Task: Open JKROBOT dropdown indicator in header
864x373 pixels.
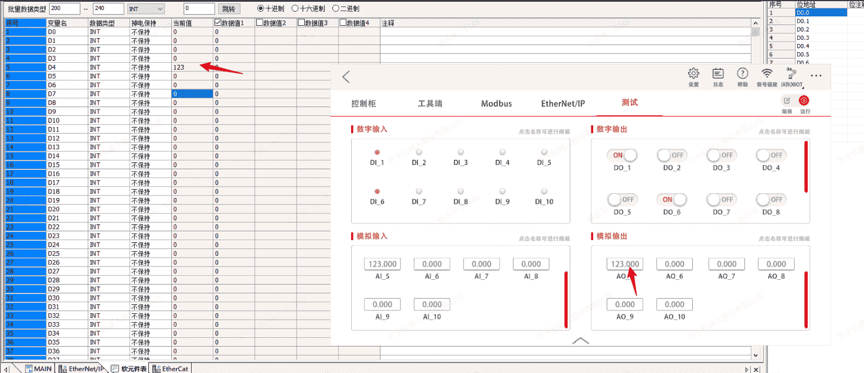Action: click(x=802, y=88)
